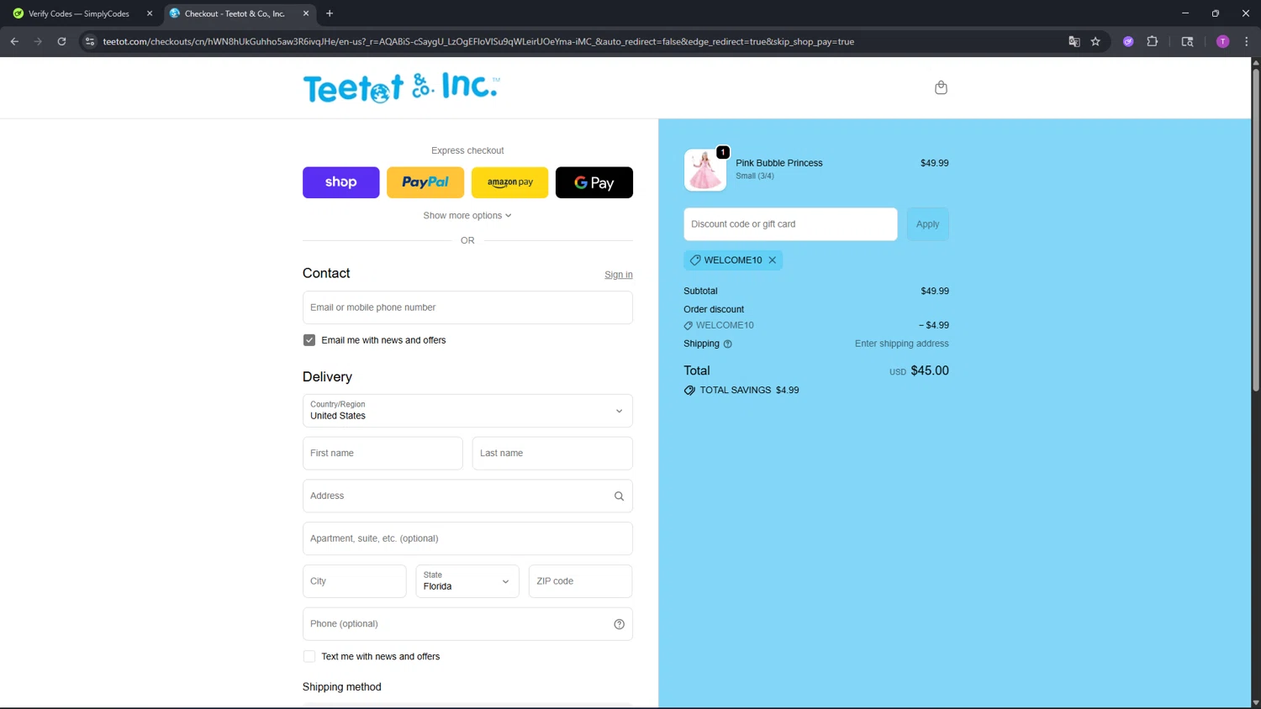Close the Verify Codes SimplyCodes tab
Image resolution: width=1261 pixels, height=709 pixels.
150,13
